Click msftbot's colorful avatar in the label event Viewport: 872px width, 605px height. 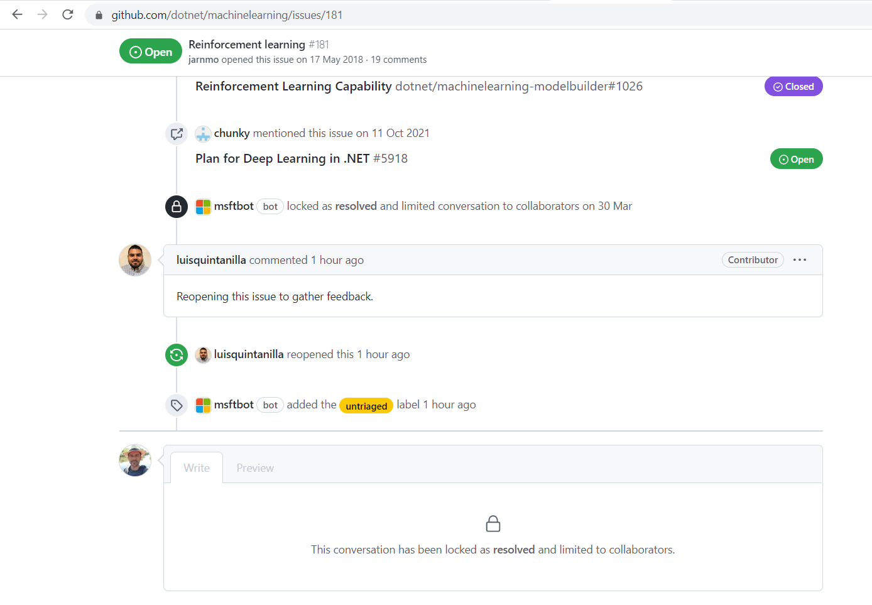pos(203,405)
